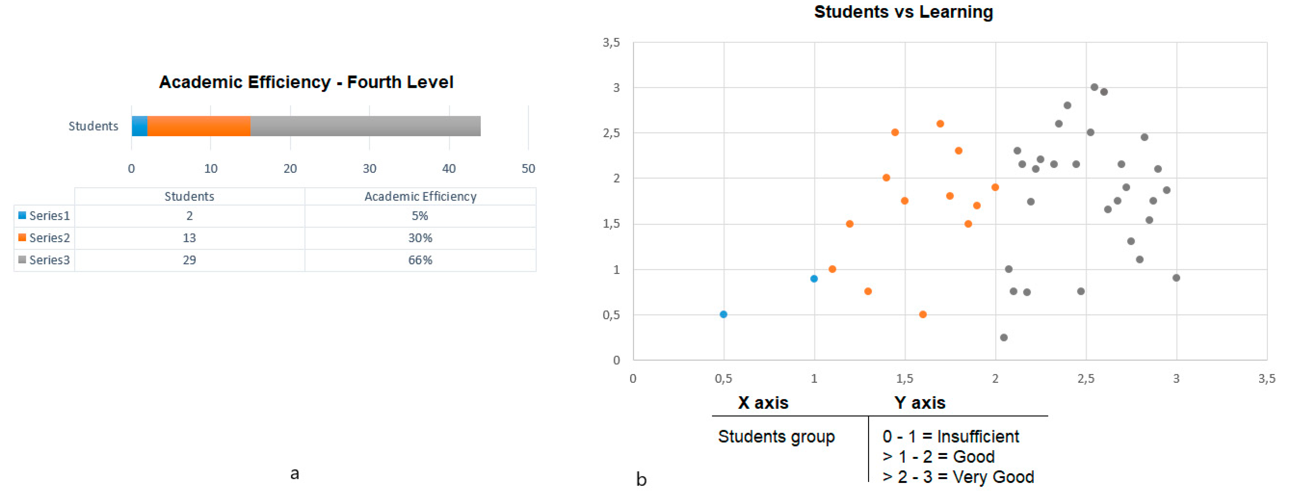Click the orange Series2 legend swatch

tap(22, 237)
